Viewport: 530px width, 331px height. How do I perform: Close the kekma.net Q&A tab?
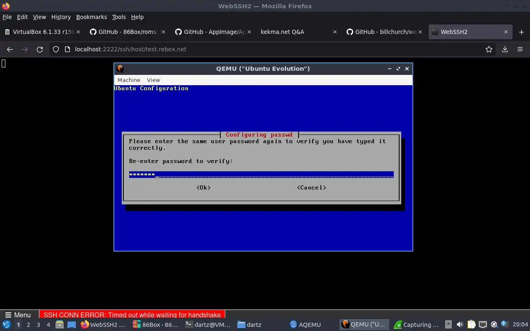[x=335, y=32]
